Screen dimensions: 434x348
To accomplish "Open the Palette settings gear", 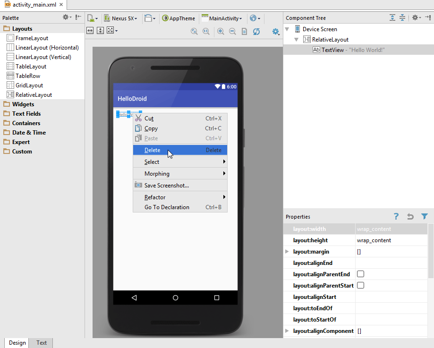I will click(x=67, y=17).
